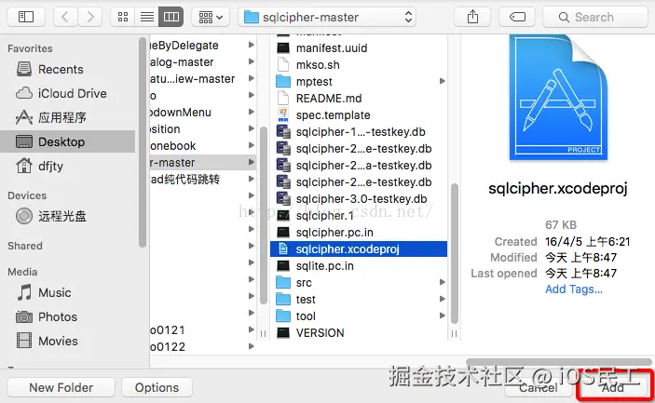Click the file column vertical scrollbar
Image resolution: width=655 pixels, height=403 pixels.
point(454,254)
